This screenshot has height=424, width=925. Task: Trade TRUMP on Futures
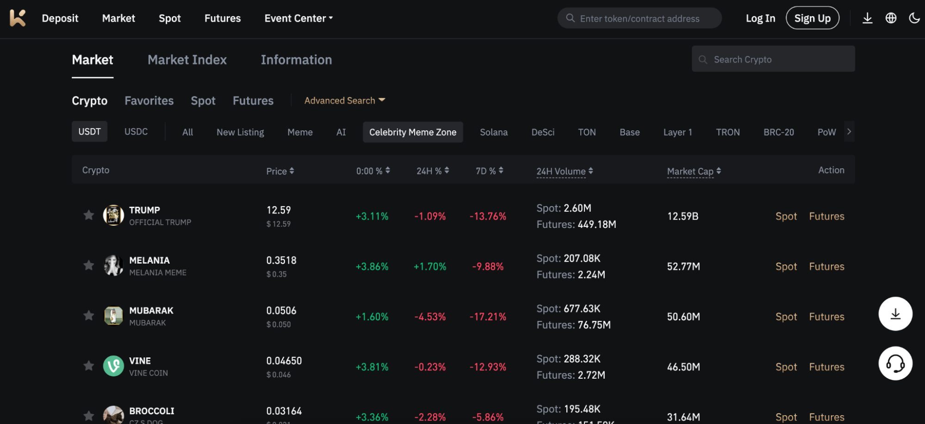tap(826, 216)
